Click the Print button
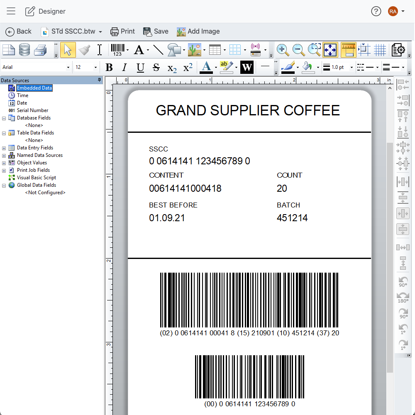The height and width of the screenshot is (415, 415). coord(122,32)
